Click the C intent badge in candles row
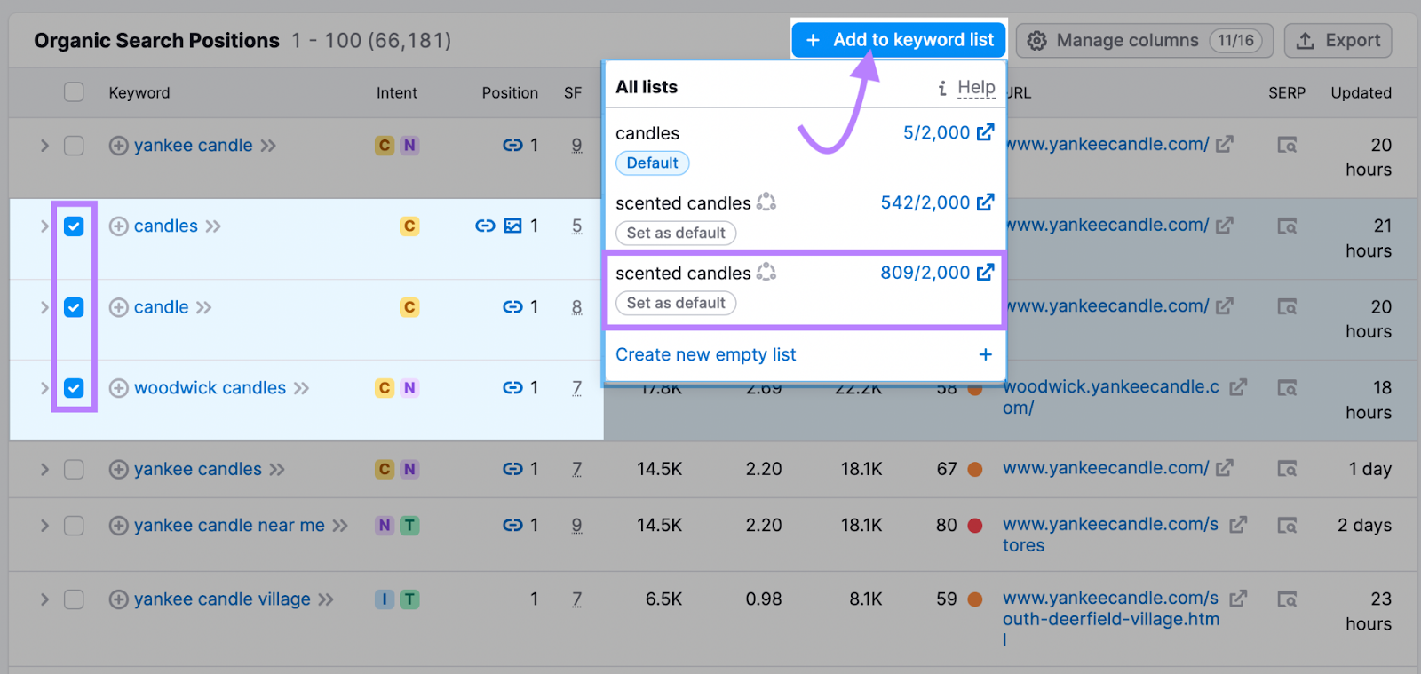Screen dimensions: 1421x674 [409, 226]
